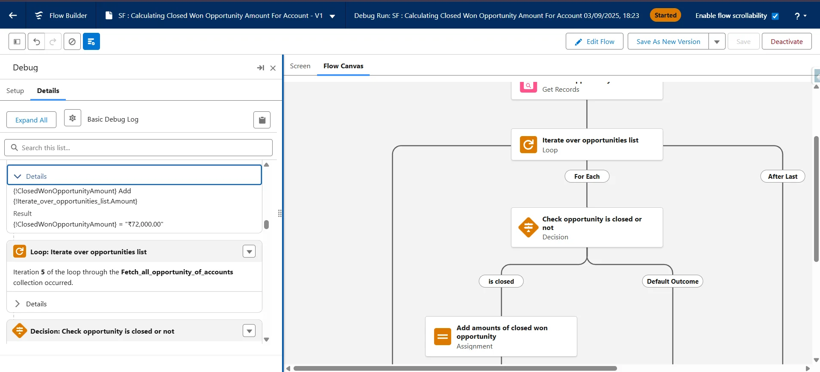Click the Flow Builder logo icon

(x=39, y=15)
